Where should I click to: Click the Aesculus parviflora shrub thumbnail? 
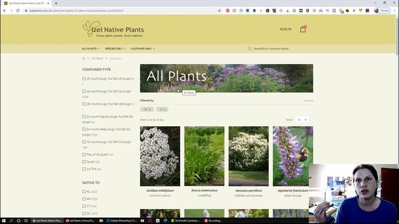249,156
